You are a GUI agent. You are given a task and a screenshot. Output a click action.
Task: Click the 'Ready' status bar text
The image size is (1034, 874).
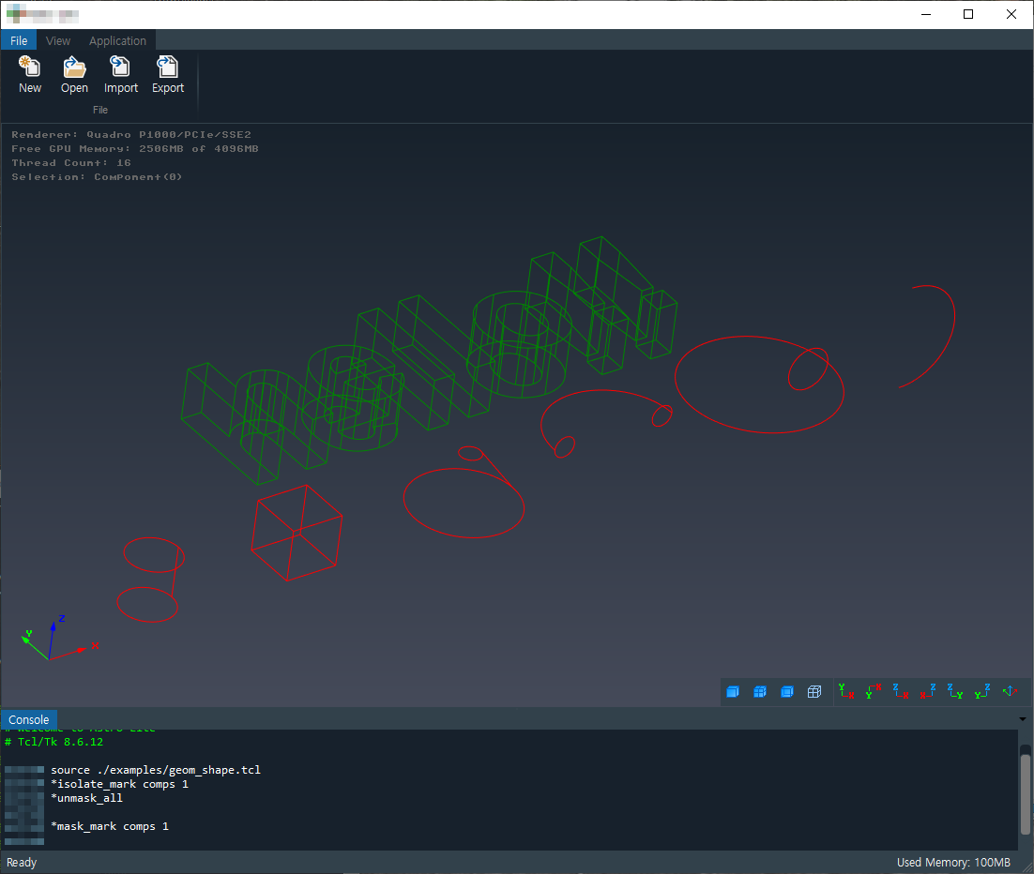coord(22,862)
